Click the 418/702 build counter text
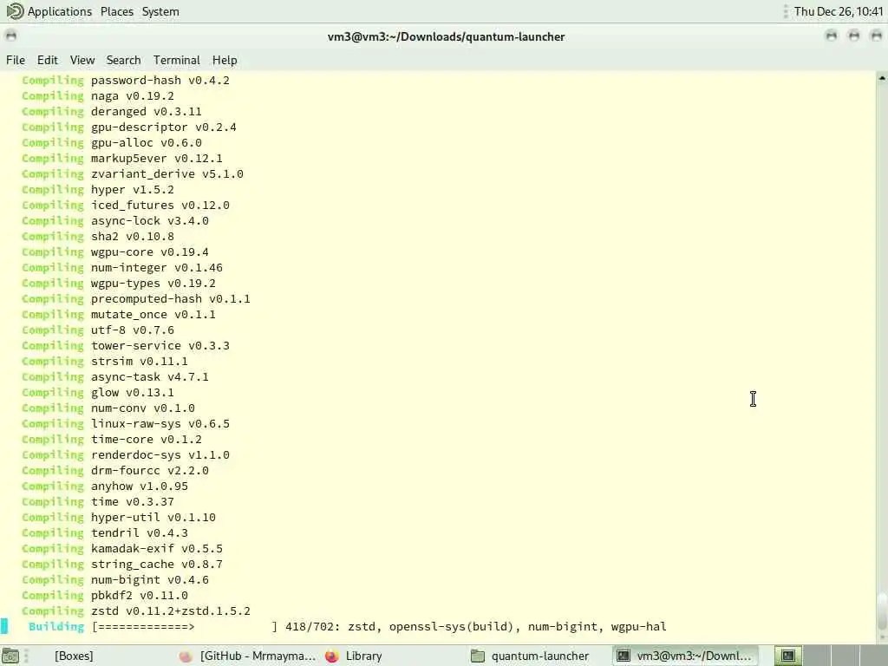888x666 pixels. (x=310, y=627)
